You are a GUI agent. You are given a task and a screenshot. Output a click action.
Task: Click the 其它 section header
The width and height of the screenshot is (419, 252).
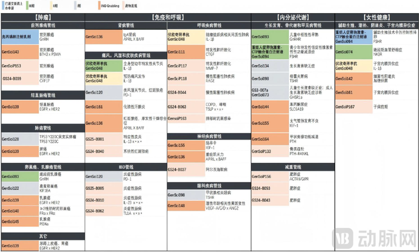click(43, 236)
